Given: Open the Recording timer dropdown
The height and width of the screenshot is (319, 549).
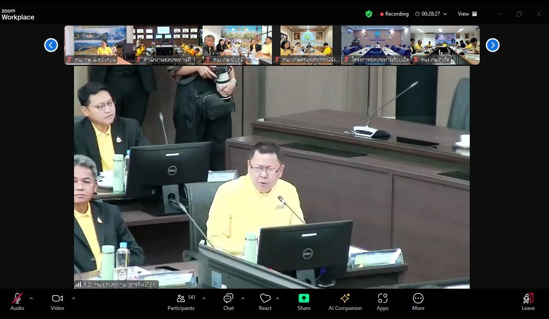Looking at the screenshot, I should [445, 14].
